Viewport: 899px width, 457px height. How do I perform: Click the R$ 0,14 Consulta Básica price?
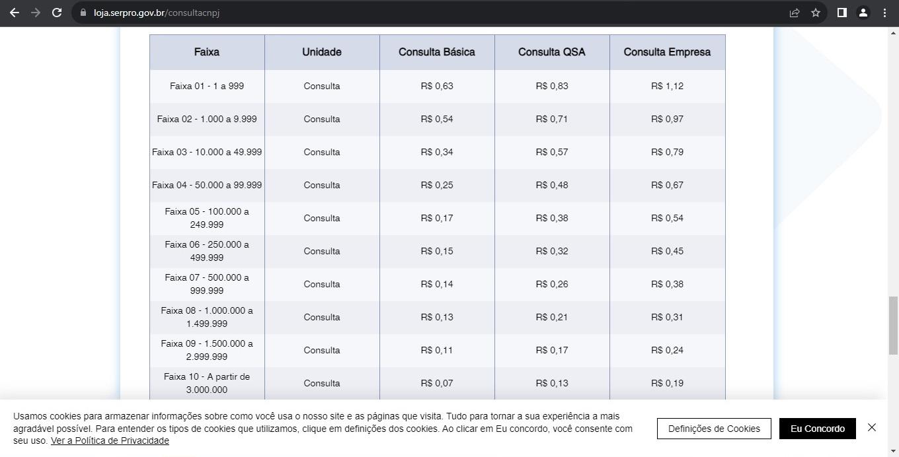[x=437, y=284]
